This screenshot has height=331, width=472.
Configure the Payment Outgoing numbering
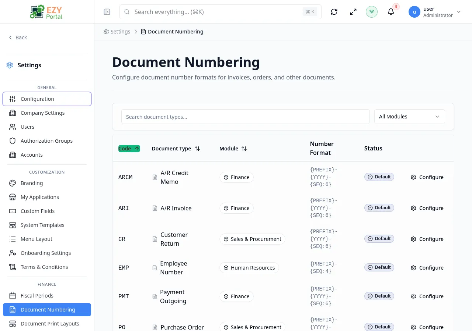[x=427, y=296]
